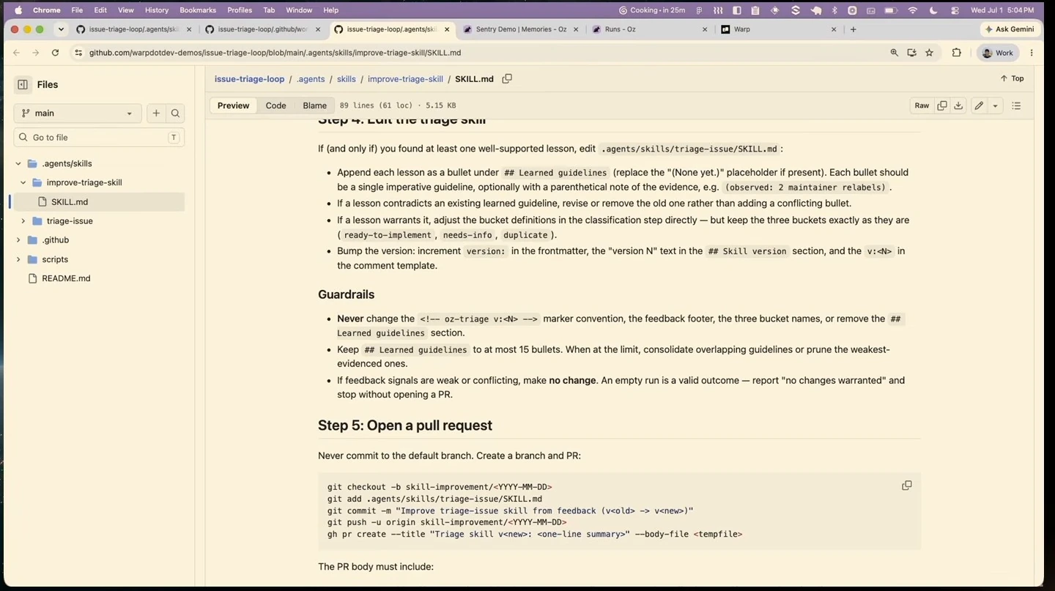
Task: Expand the .github folder
Action: coord(18,239)
